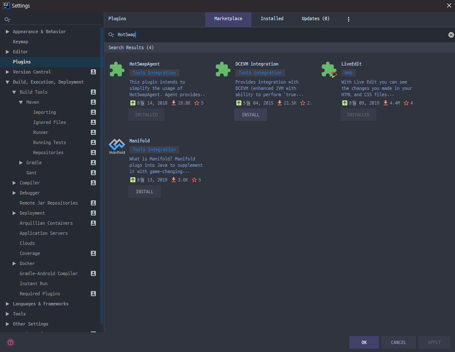Click the settings sidebar search icon
Screen dimensions: 455x352
tap(7, 19)
